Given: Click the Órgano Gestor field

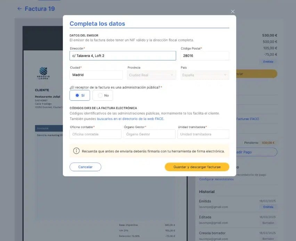Looking at the screenshot, I should tap(149, 134).
